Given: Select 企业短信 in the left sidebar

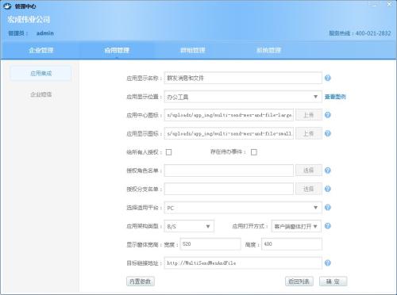Looking at the screenshot, I should 40,94.
